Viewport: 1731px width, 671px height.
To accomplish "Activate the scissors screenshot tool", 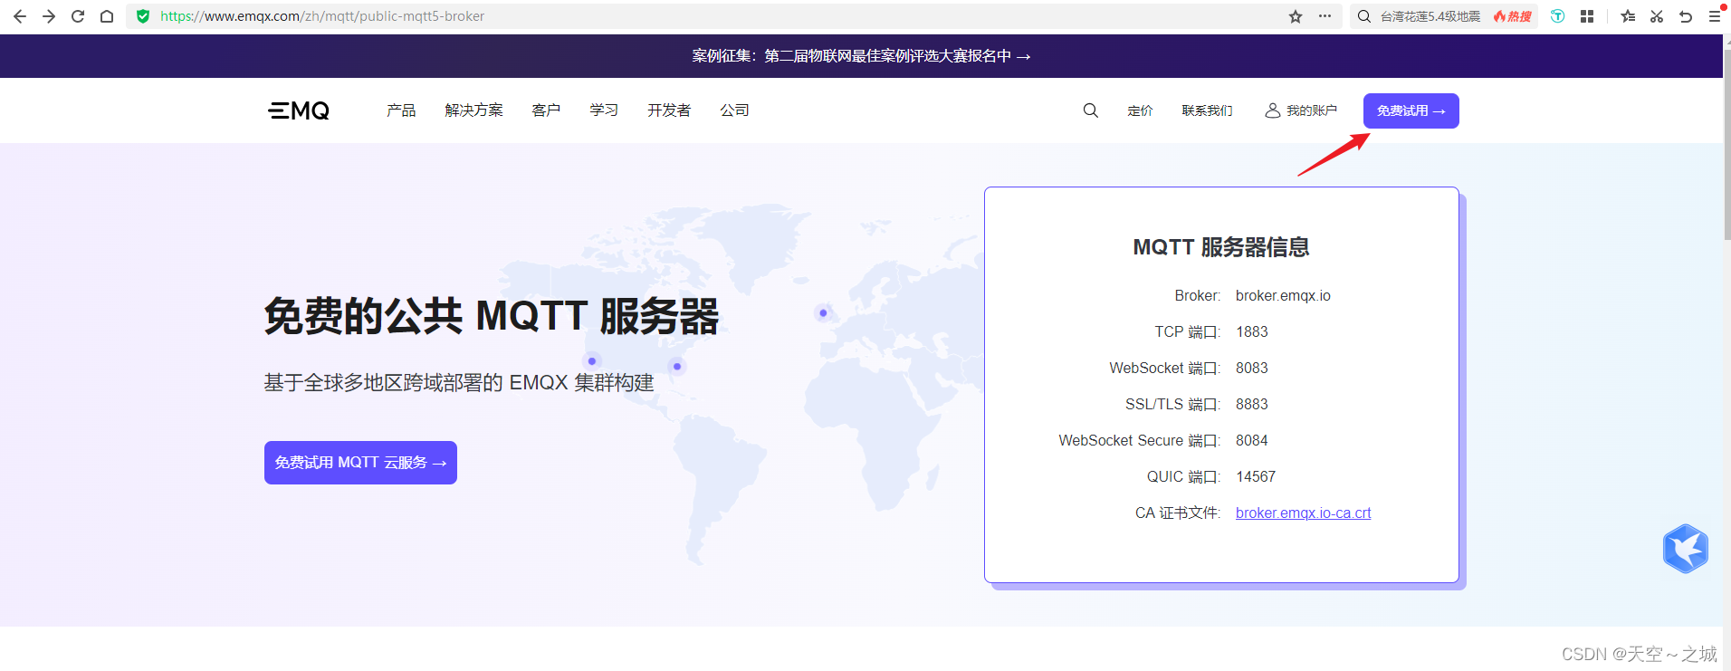I will (1657, 16).
